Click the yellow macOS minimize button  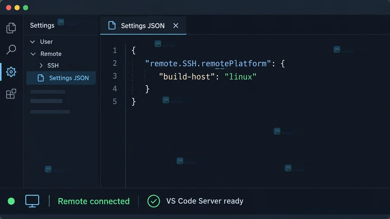coord(17,8)
